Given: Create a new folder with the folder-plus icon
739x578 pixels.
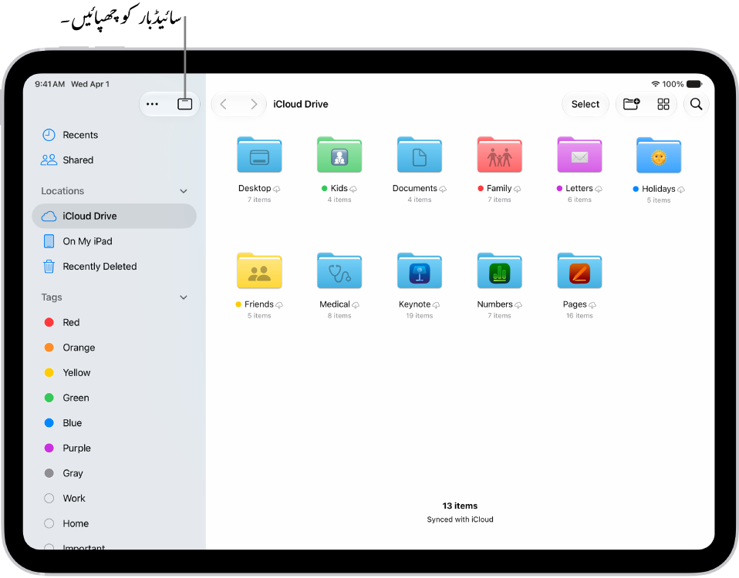Looking at the screenshot, I should click(x=631, y=104).
